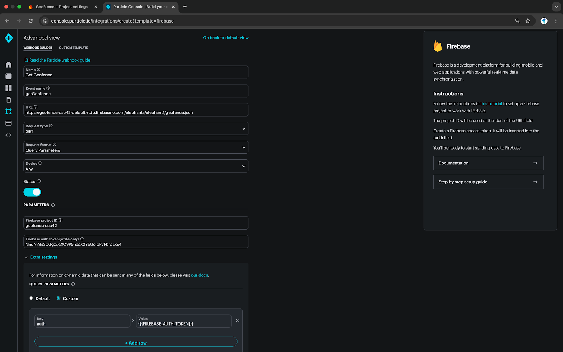Select the Default query parameters radio button
Screen dimensions: 563x352
click(x=31, y=298)
